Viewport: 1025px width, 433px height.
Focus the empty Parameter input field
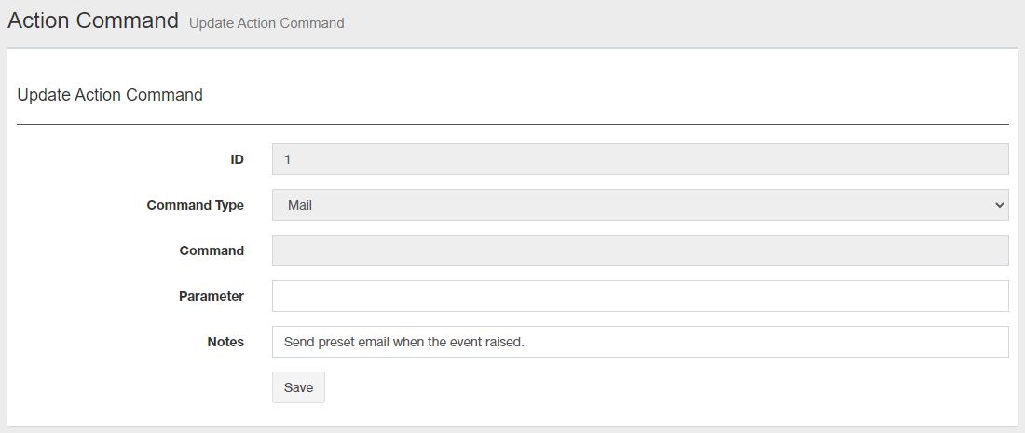click(x=639, y=296)
